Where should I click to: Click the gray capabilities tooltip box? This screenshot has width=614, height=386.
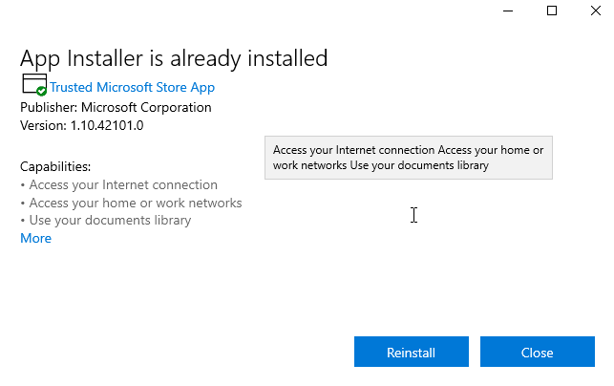click(x=408, y=158)
